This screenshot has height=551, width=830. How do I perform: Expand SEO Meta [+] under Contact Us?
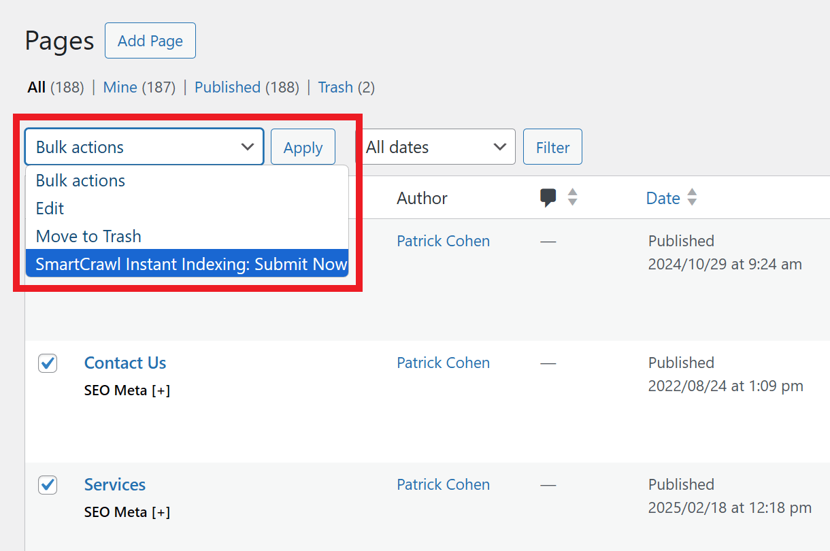pyautogui.click(x=127, y=390)
